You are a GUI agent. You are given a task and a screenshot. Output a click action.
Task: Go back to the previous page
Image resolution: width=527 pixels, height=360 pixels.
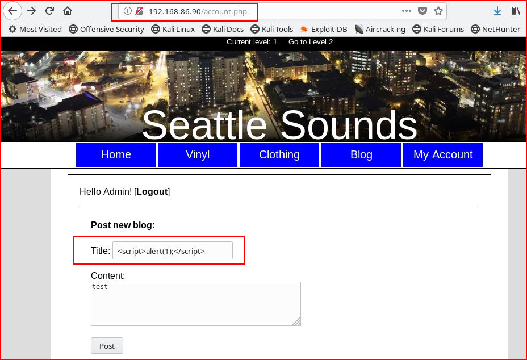[x=12, y=11]
